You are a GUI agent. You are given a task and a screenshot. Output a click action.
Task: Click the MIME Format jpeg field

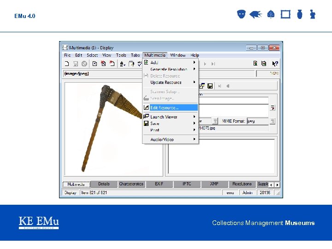258,121
